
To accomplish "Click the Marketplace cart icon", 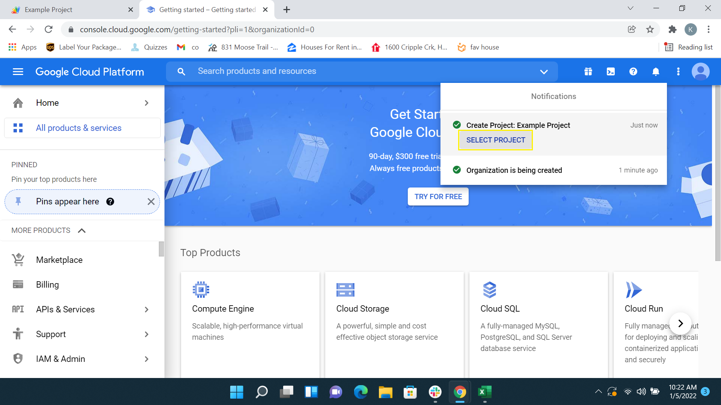I will point(18,259).
